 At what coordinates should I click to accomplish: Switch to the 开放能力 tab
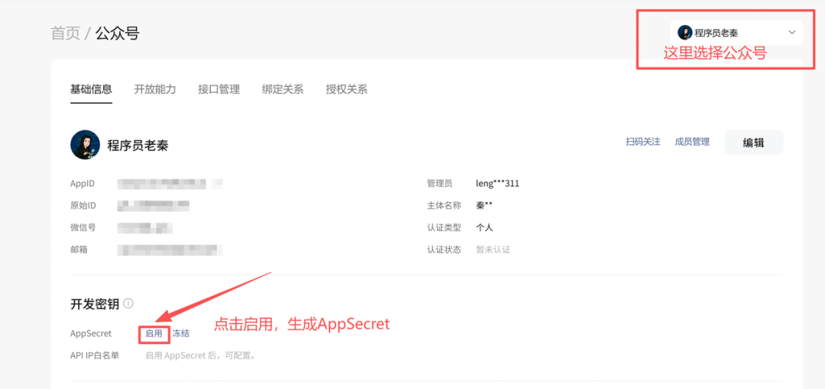[x=154, y=88]
